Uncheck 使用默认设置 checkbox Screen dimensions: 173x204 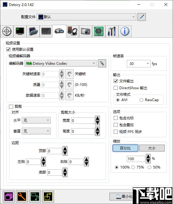[8, 50]
